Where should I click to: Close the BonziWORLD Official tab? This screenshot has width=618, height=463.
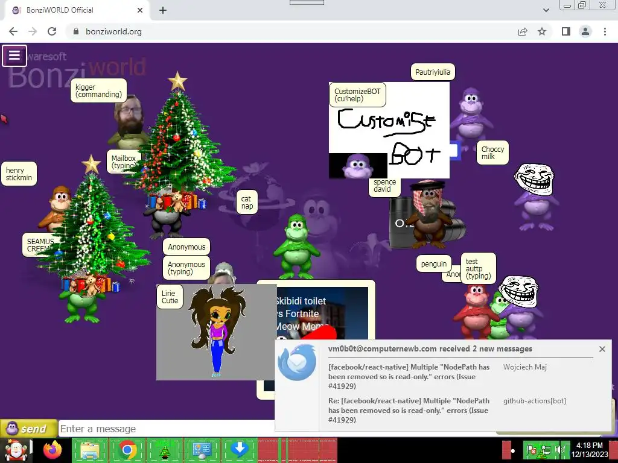[x=139, y=10]
